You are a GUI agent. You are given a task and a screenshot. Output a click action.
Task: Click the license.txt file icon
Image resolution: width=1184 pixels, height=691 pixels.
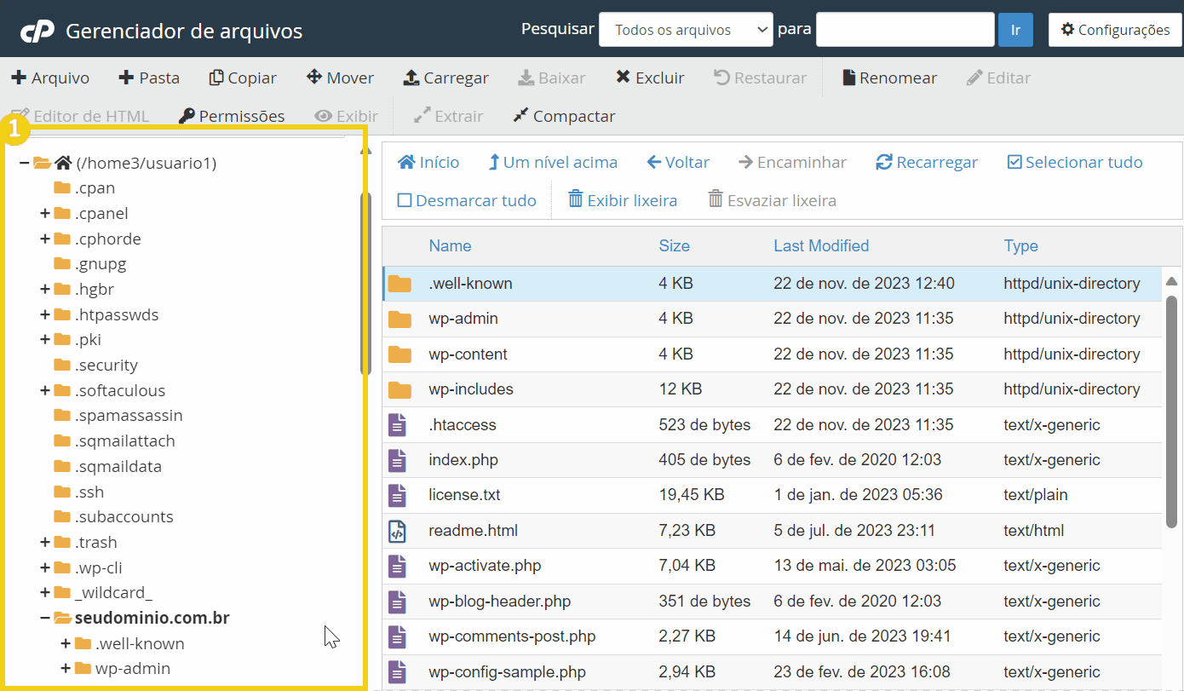pyautogui.click(x=397, y=495)
